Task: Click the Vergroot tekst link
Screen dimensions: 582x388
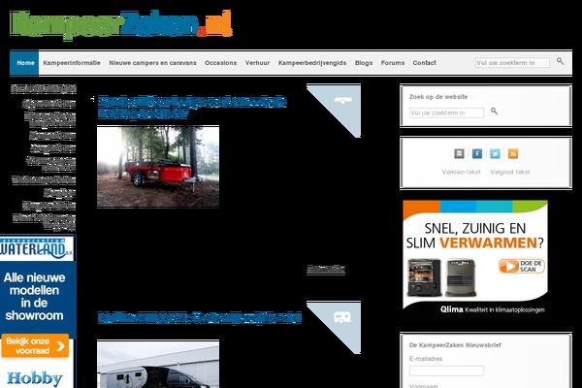Action: click(510, 172)
